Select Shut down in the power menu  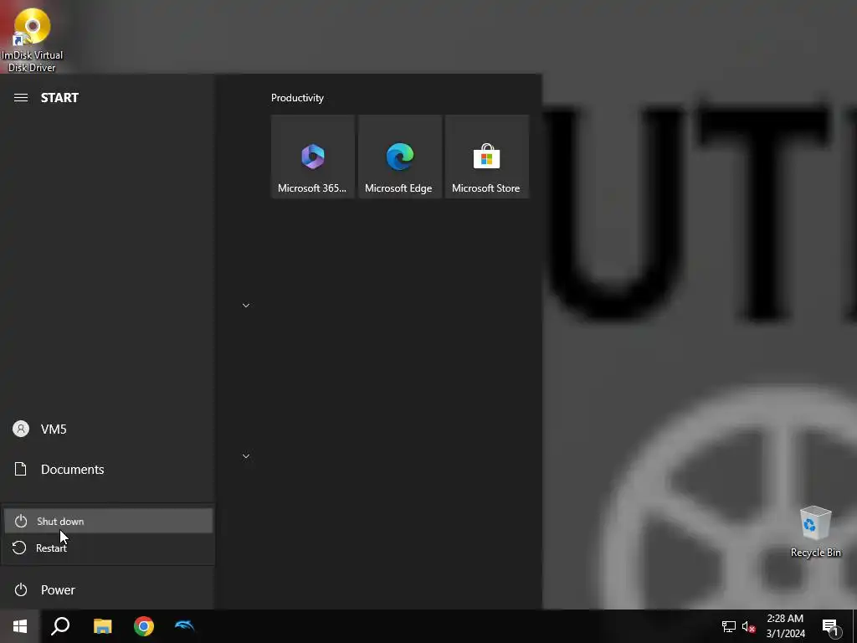click(x=108, y=521)
